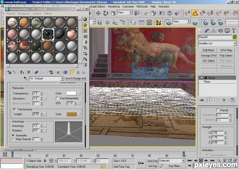Click the Quick Render teapot icon
Screen dimensions: 239x170
[195, 23]
